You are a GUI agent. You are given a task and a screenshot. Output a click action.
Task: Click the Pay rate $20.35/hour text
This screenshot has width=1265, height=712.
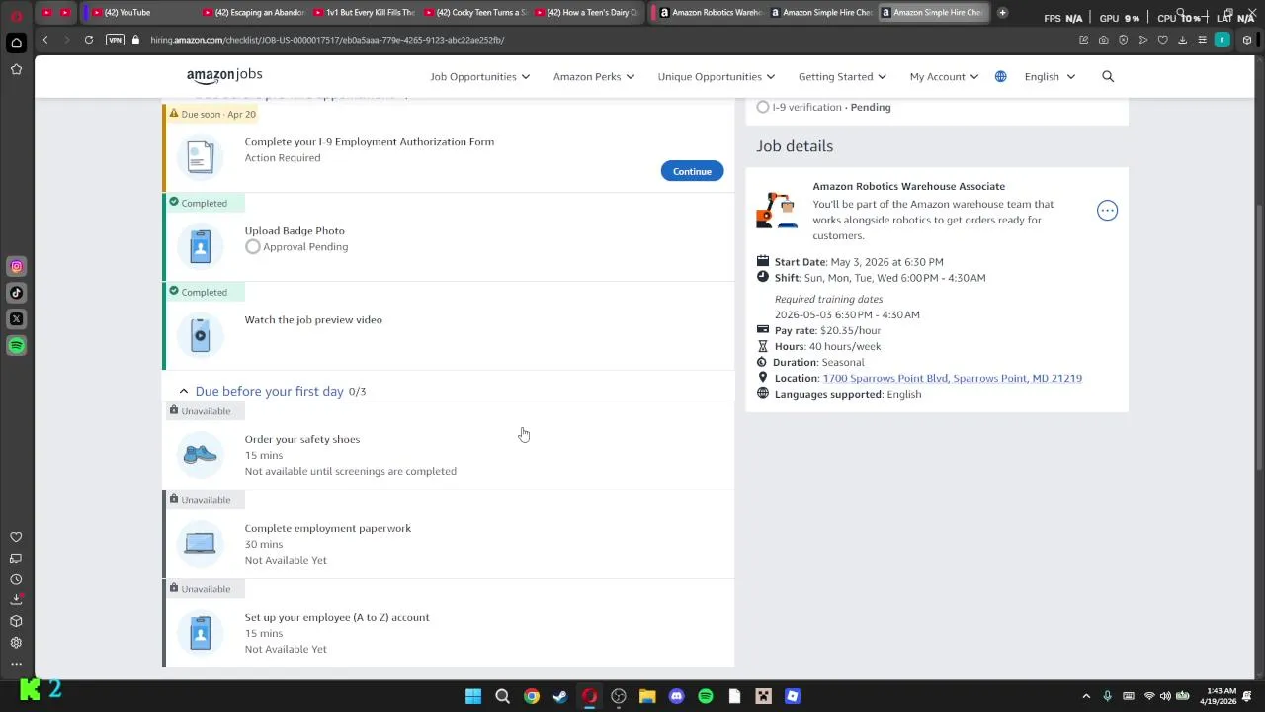point(827,330)
